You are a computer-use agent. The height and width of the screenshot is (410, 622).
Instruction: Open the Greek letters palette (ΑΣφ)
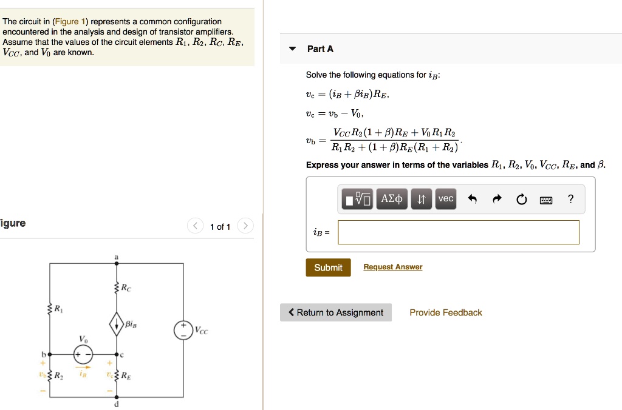tap(392, 198)
